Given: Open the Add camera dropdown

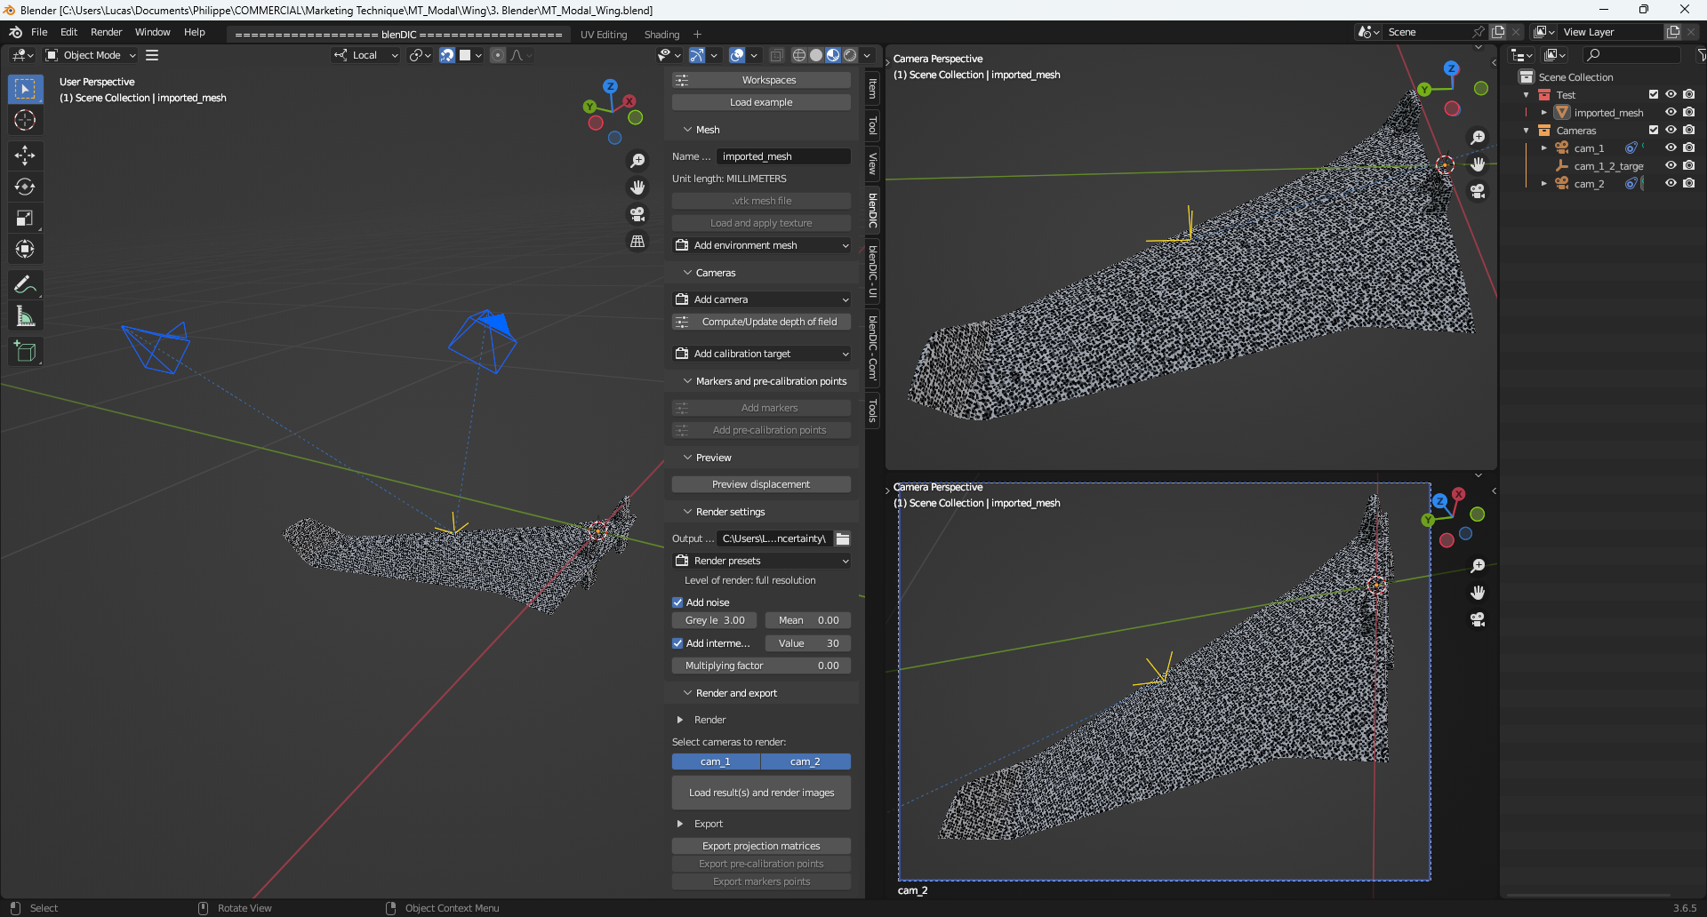Looking at the screenshot, I should [761, 299].
